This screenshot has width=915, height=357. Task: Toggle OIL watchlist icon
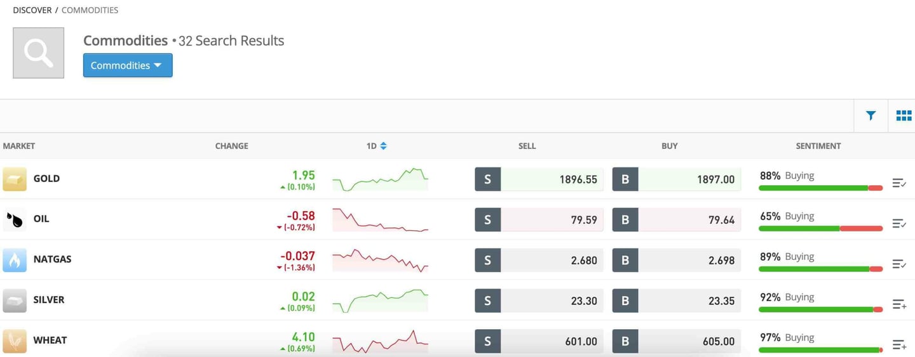coord(899,224)
